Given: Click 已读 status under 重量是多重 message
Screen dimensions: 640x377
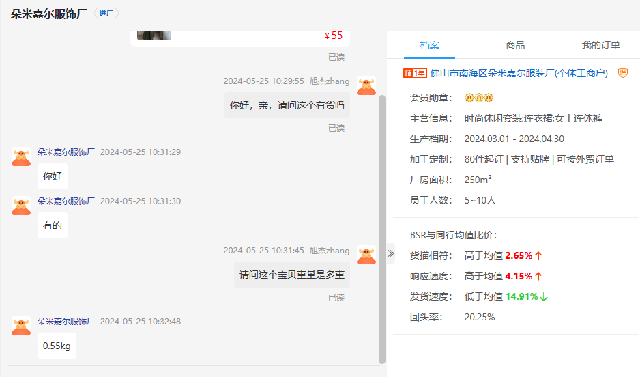Looking at the screenshot, I should [x=336, y=298].
